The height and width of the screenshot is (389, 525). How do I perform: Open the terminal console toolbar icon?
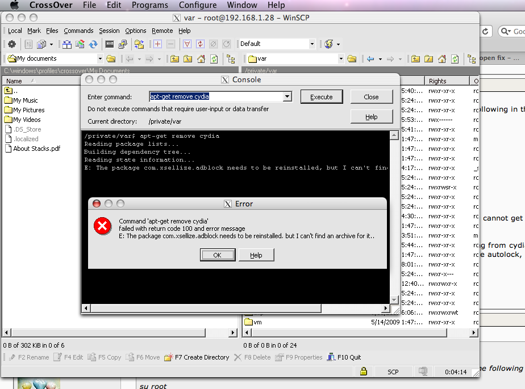(x=110, y=44)
